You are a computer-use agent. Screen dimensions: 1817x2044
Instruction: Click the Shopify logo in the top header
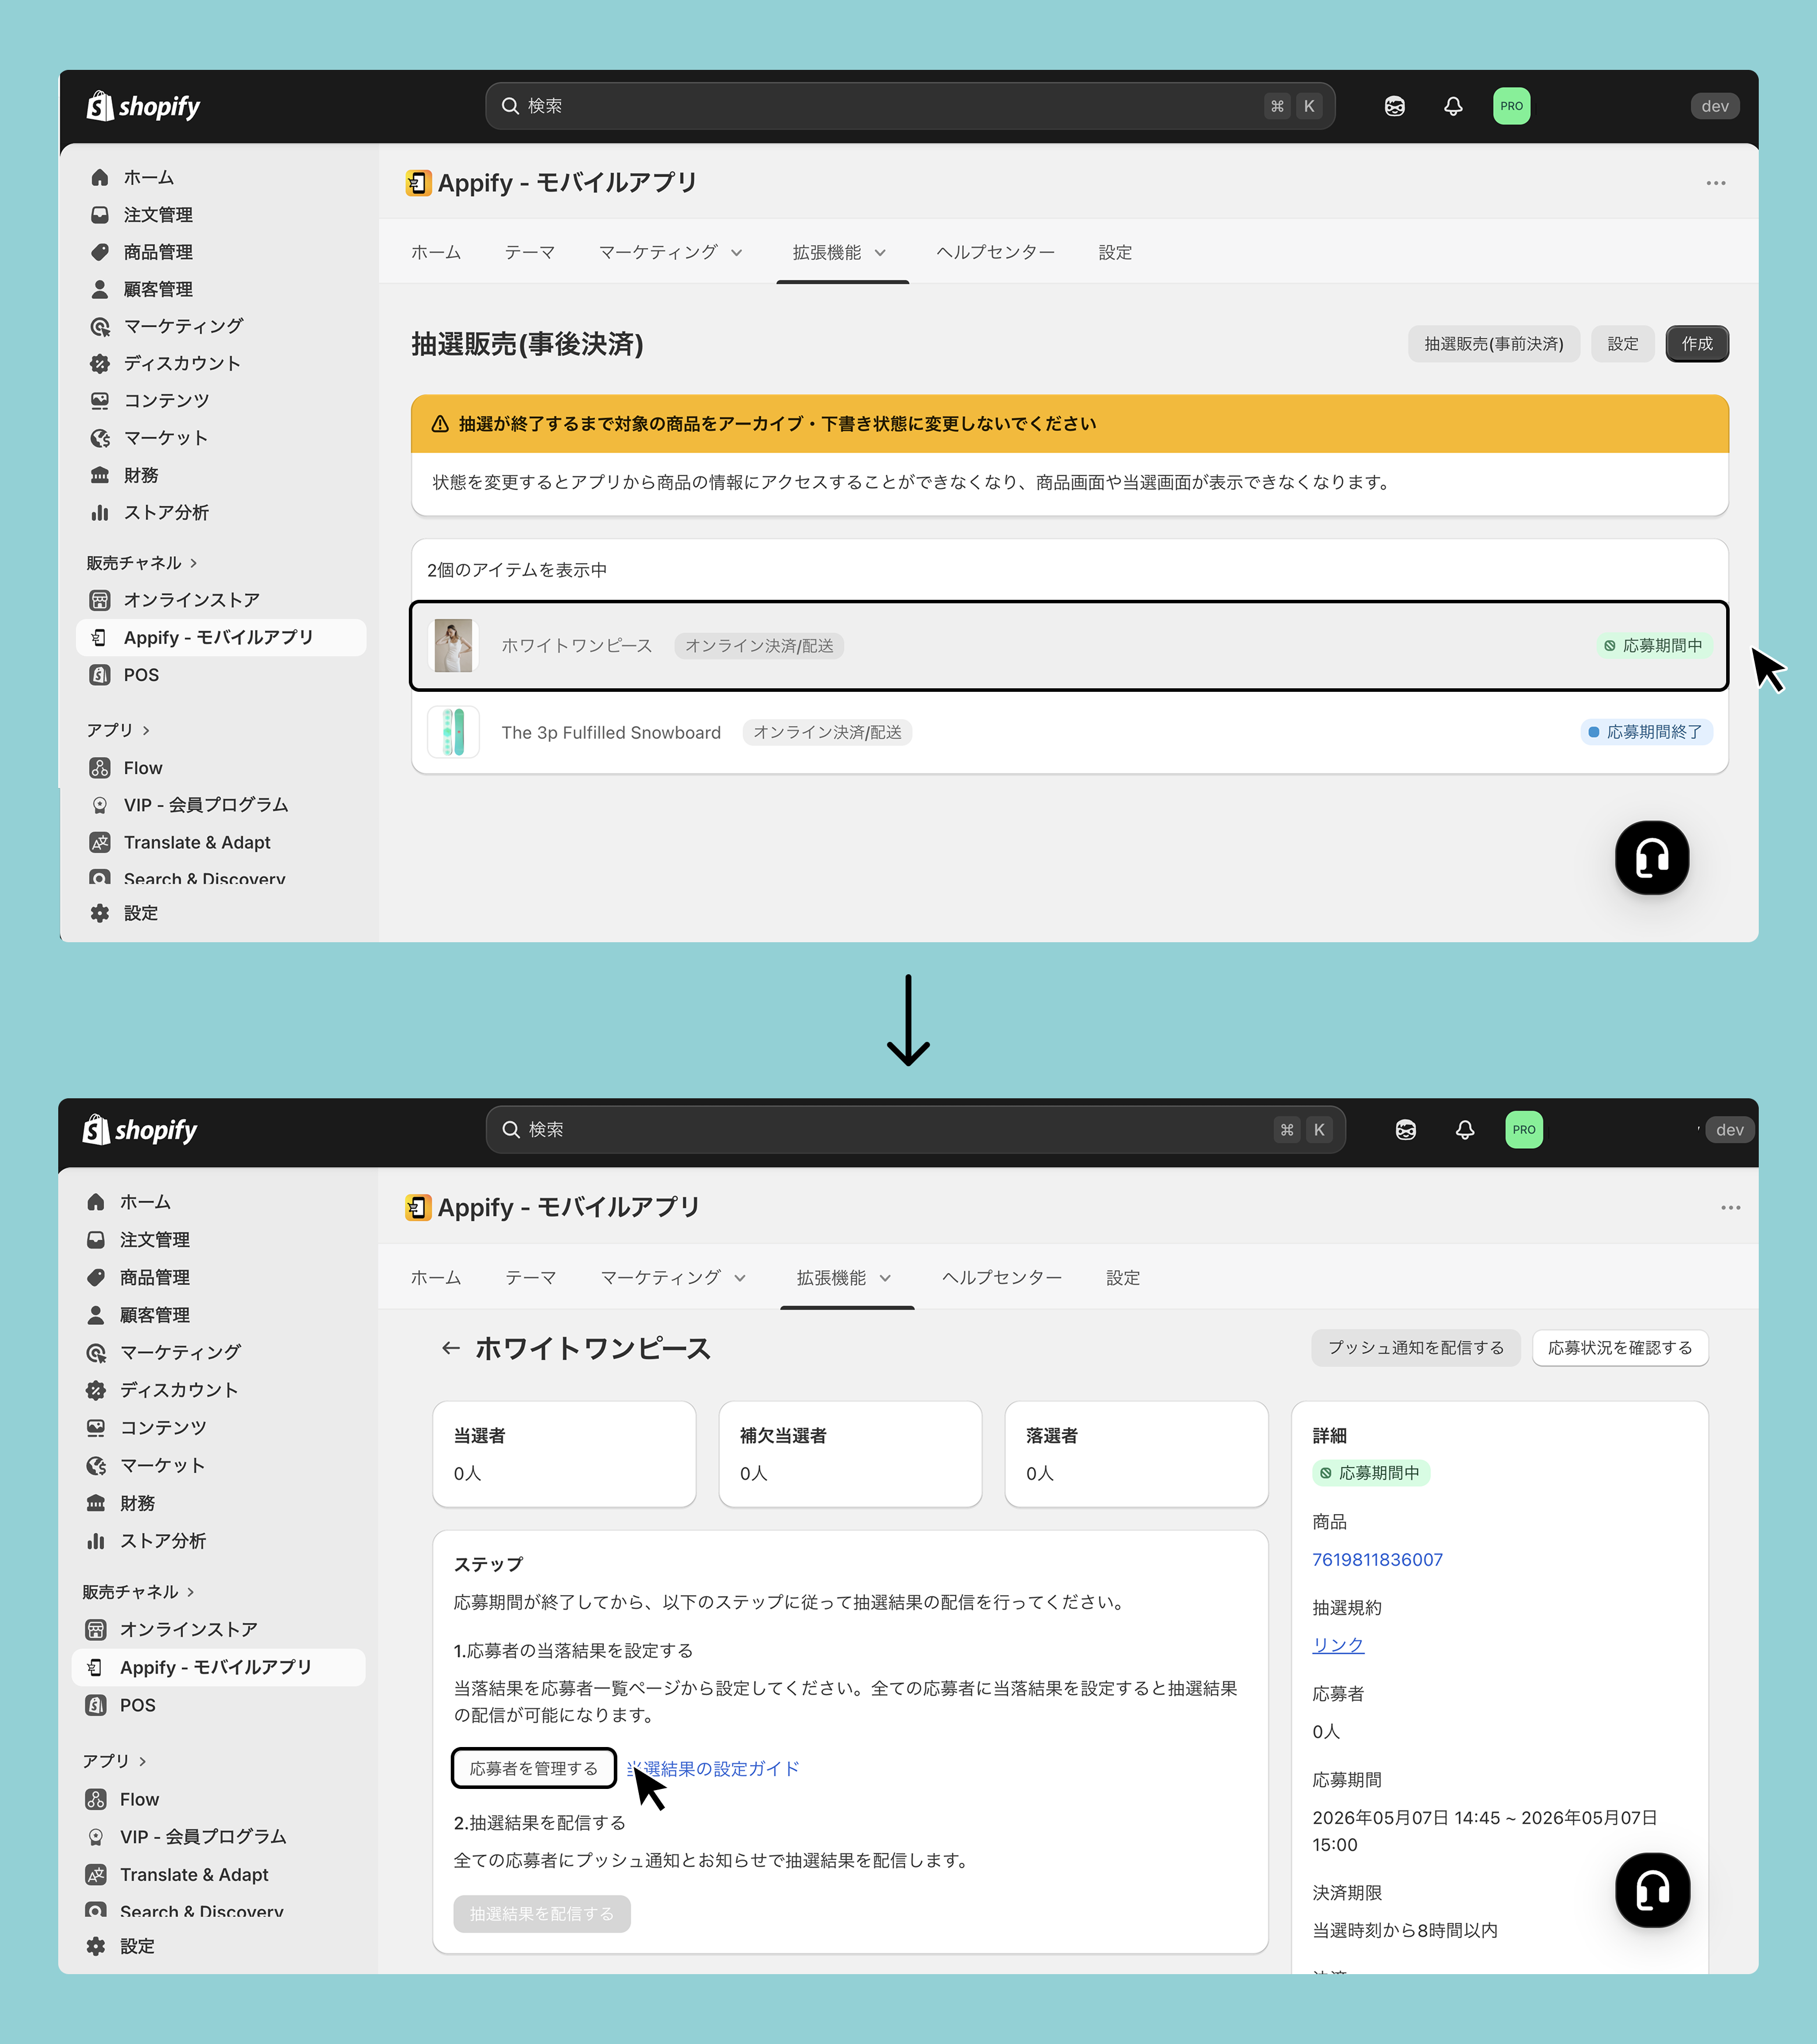point(143,106)
